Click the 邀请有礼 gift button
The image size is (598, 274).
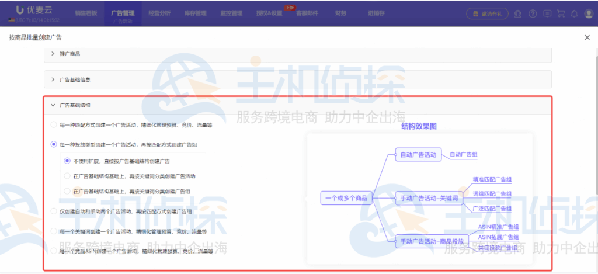coord(487,13)
